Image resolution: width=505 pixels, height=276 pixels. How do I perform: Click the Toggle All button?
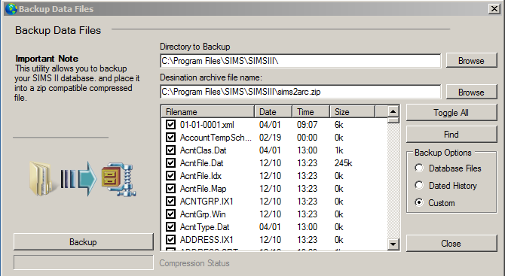click(451, 113)
